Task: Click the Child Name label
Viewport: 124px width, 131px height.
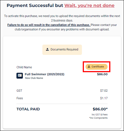Action: coord(24,67)
